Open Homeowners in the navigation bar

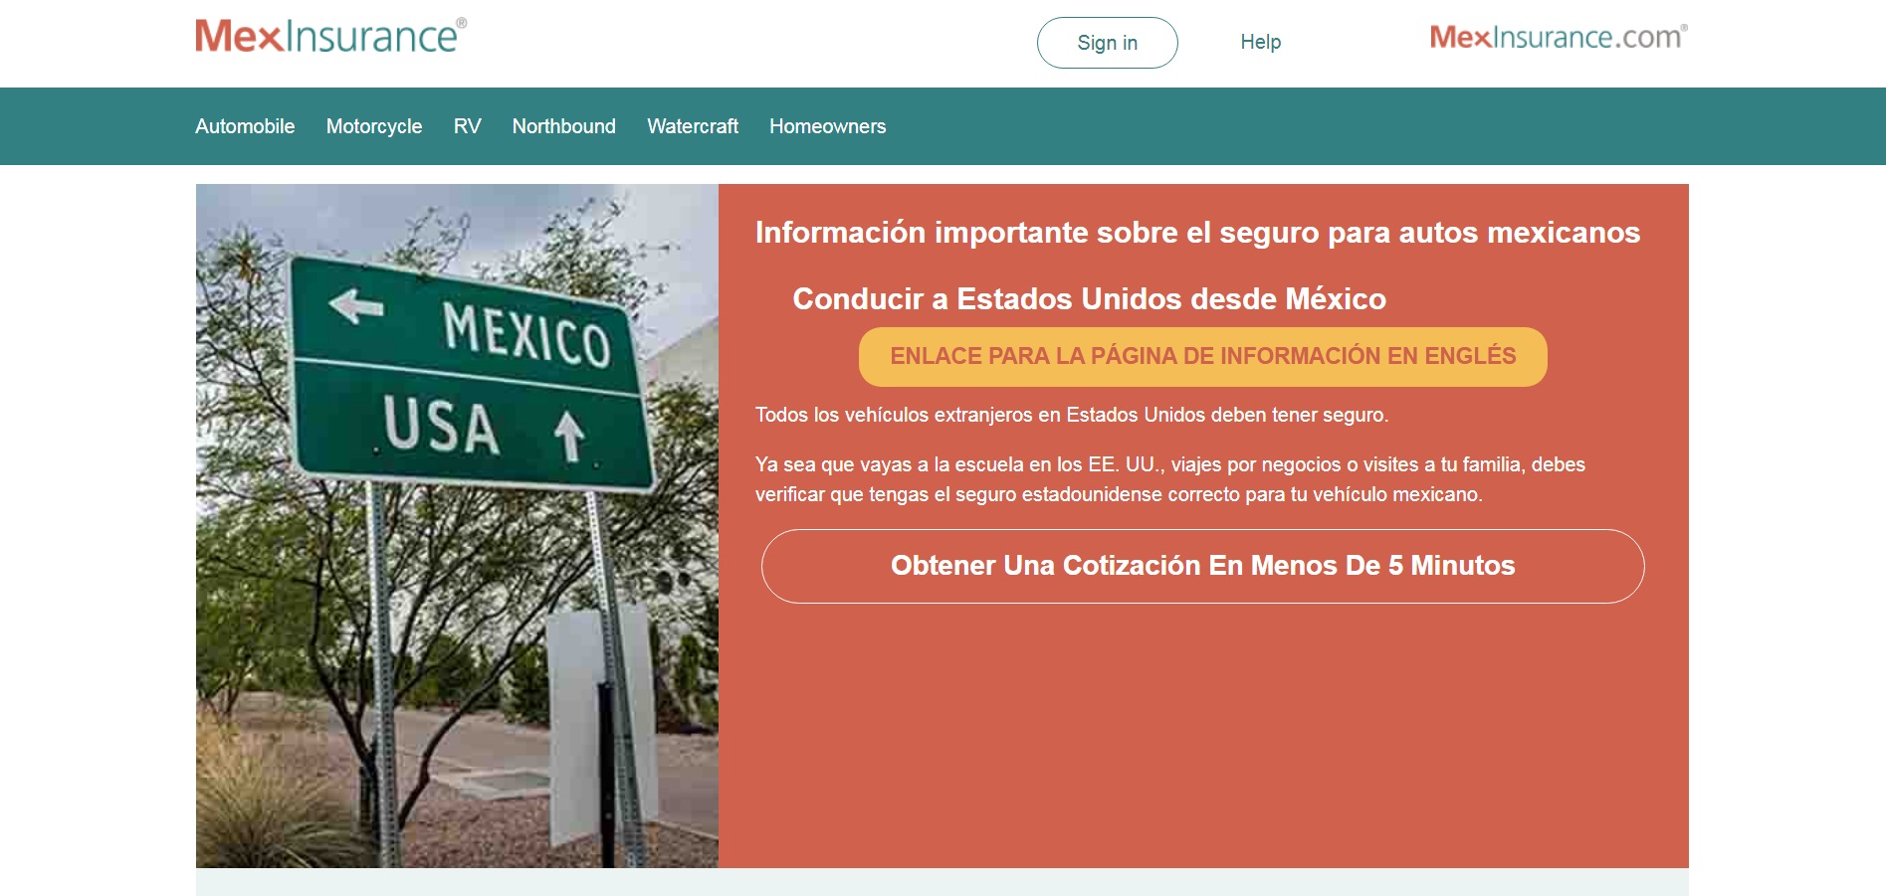[x=827, y=126]
